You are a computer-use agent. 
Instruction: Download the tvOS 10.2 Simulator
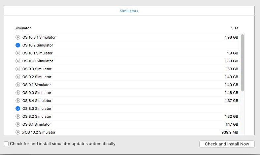coord(18,132)
